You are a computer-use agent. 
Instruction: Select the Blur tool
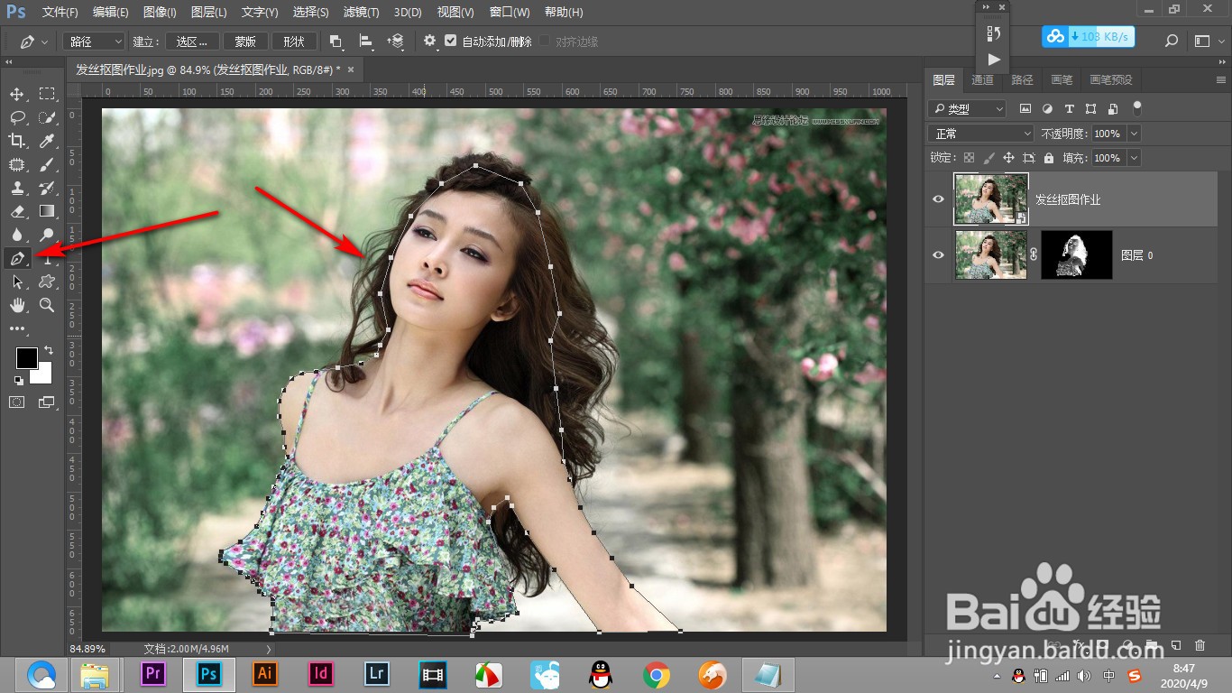point(17,235)
